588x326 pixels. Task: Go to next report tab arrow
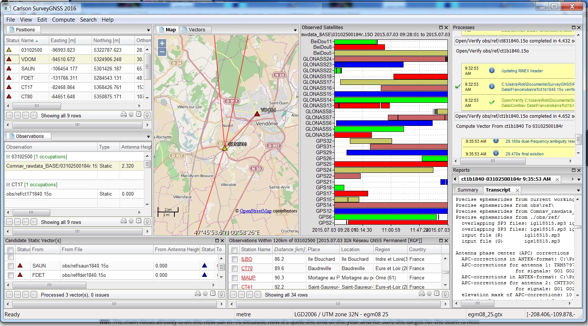pyautogui.click(x=573, y=179)
